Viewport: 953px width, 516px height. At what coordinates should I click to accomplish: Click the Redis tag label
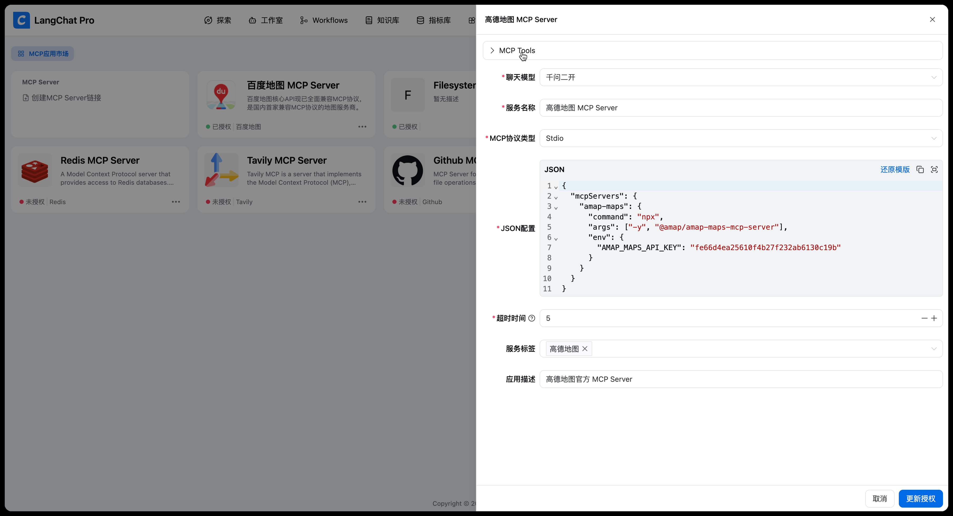click(57, 202)
